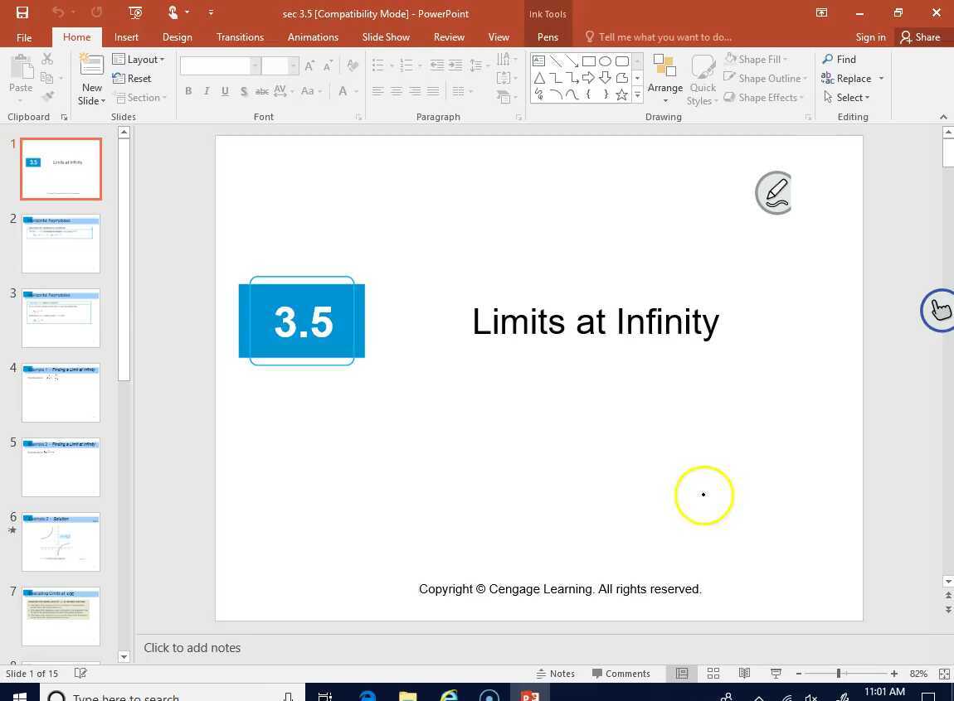Click the Comments button in the status bar
954x701 pixels.
[622, 673]
